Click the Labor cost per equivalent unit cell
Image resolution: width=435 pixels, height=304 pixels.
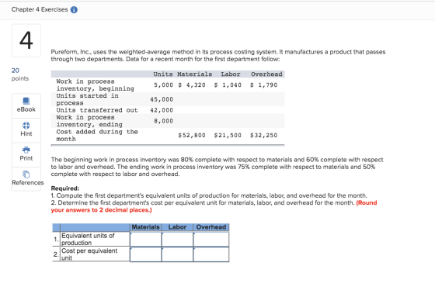pyautogui.click(x=177, y=254)
